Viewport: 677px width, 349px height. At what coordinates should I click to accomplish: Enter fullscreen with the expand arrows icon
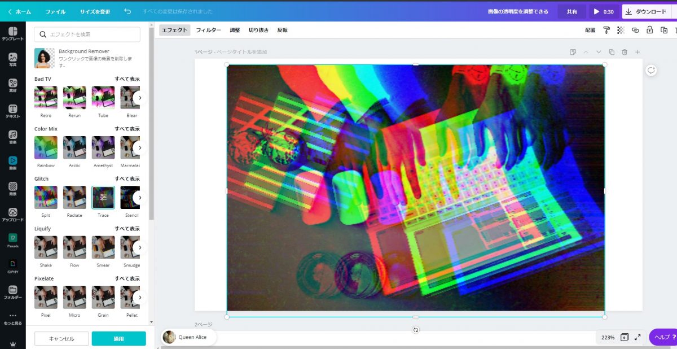pyautogui.click(x=638, y=337)
